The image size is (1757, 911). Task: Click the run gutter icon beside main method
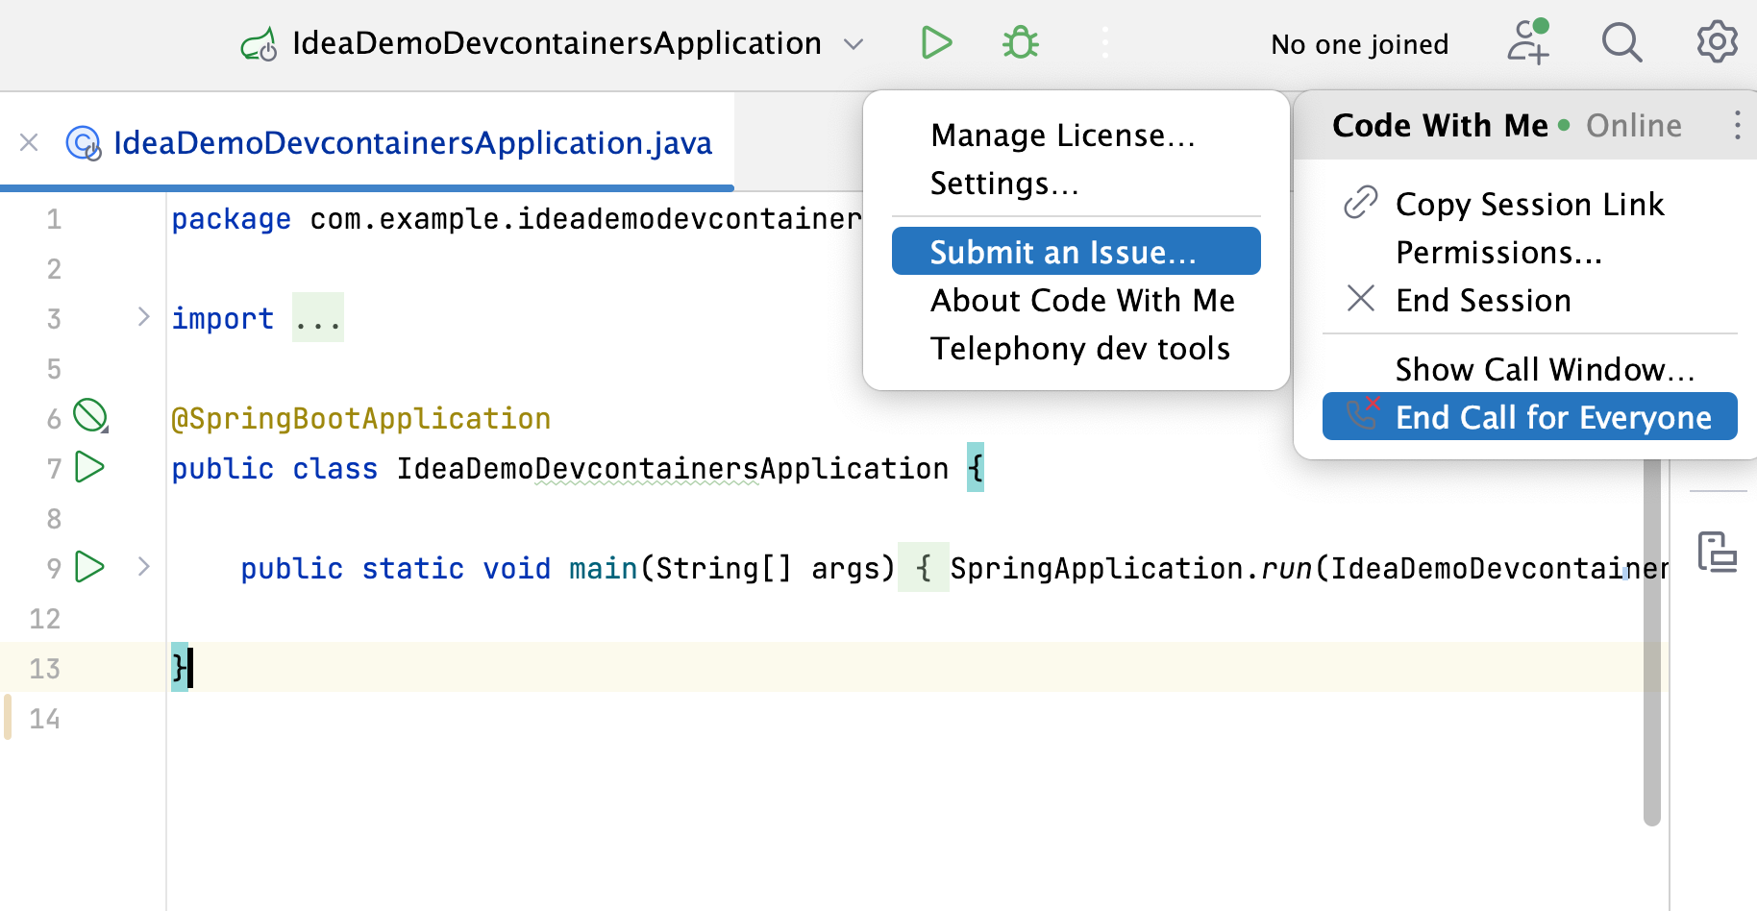pyautogui.click(x=89, y=567)
